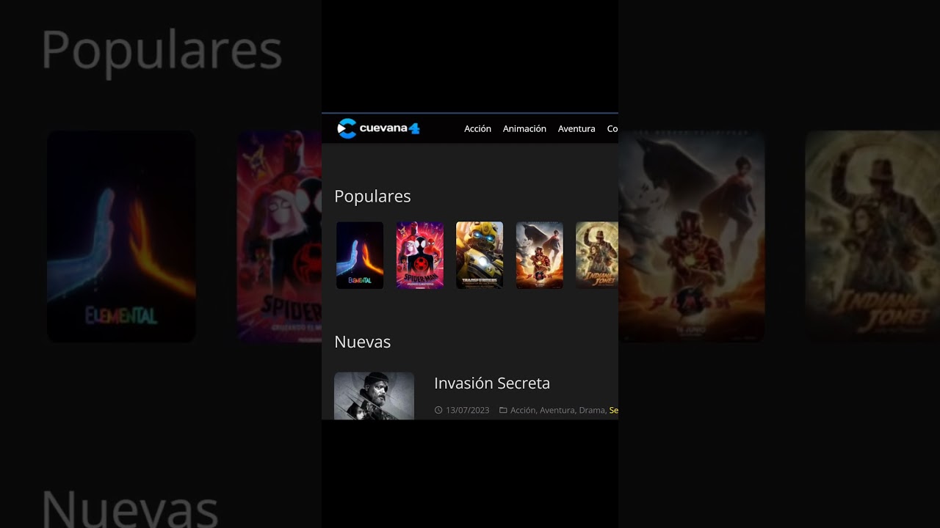The image size is (940, 528).
Task: Click the clock icon beside 13/07/2023
Action: pyautogui.click(x=438, y=410)
